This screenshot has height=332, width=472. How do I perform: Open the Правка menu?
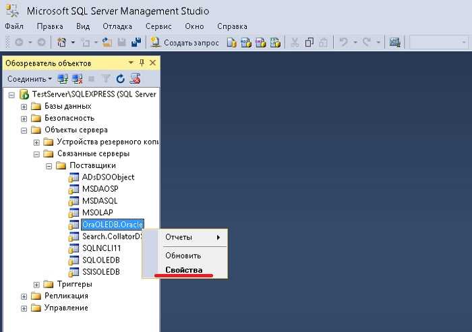coord(50,26)
